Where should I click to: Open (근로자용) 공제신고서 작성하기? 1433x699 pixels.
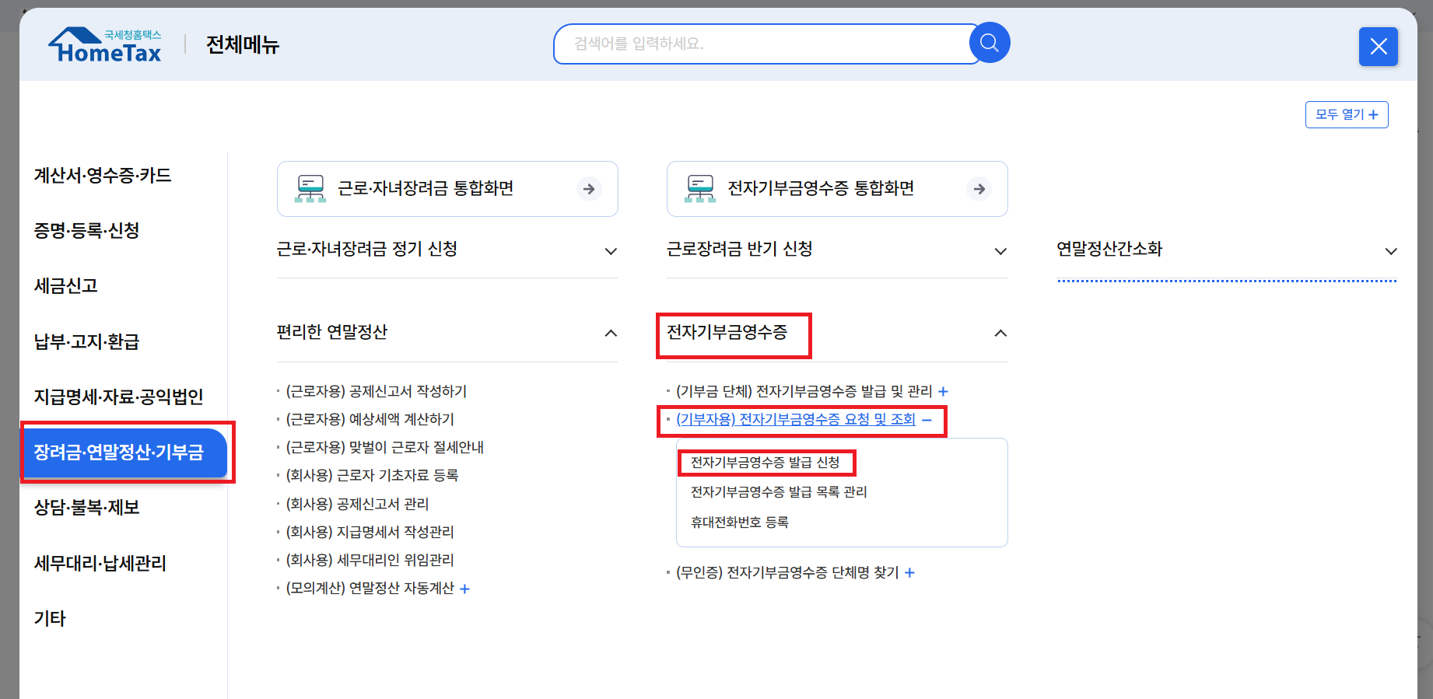coord(377,391)
